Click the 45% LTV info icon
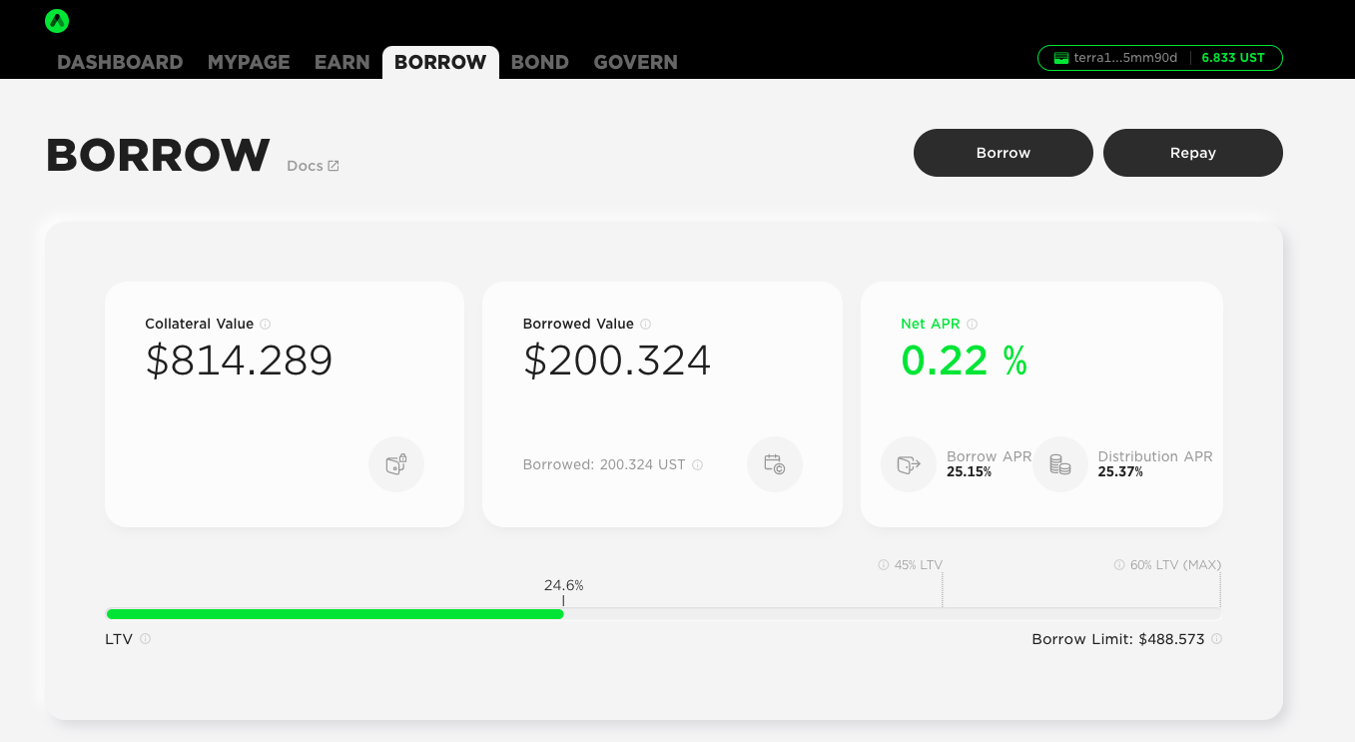This screenshot has width=1355, height=742. 884,565
